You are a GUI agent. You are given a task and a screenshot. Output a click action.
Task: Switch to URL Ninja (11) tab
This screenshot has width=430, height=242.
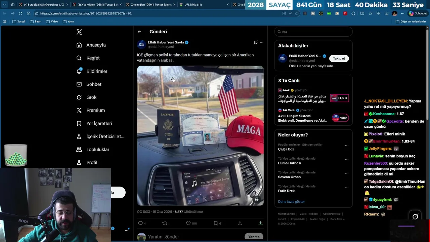click(204, 5)
